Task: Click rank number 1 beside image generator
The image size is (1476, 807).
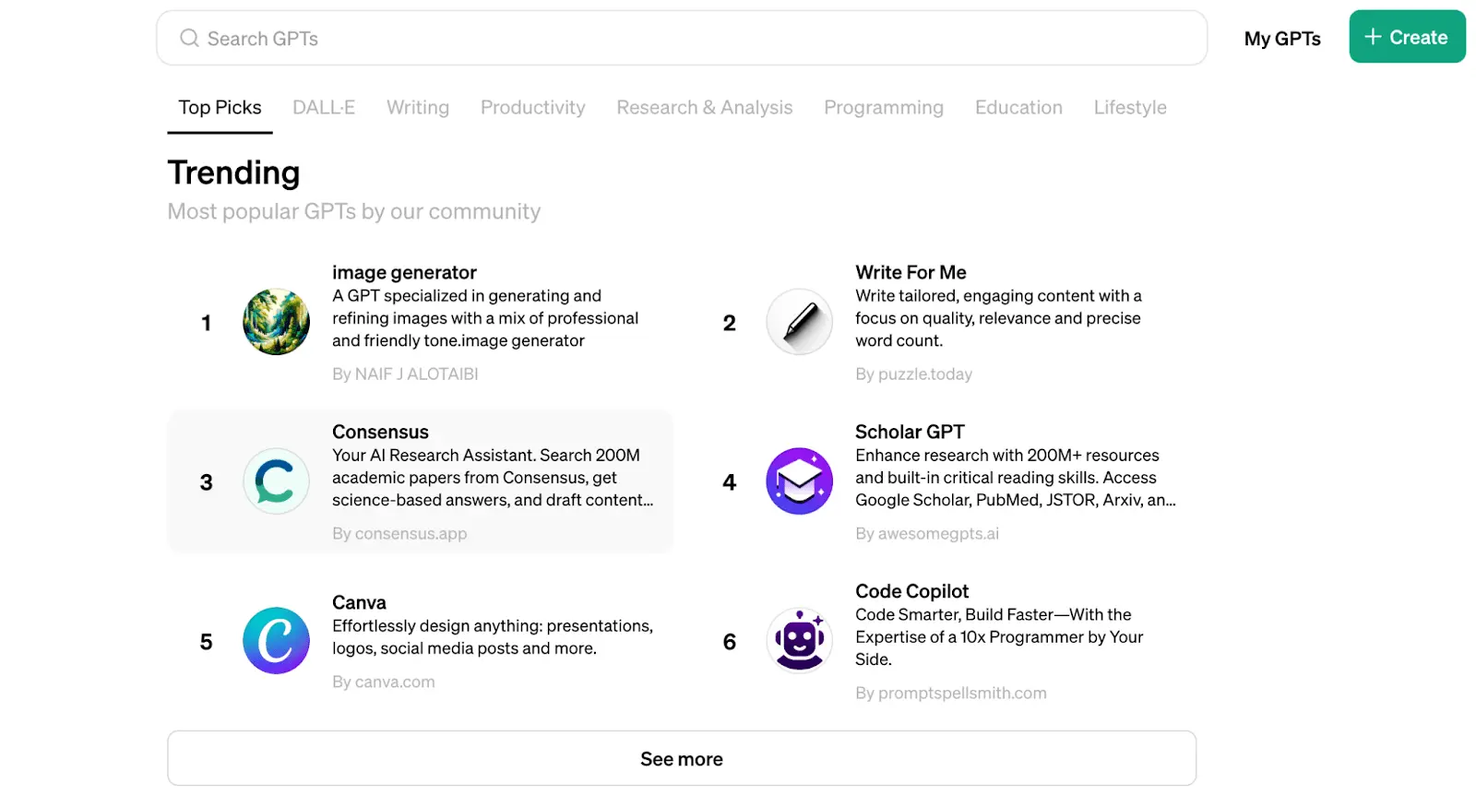Action: pyautogui.click(x=206, y=323)
